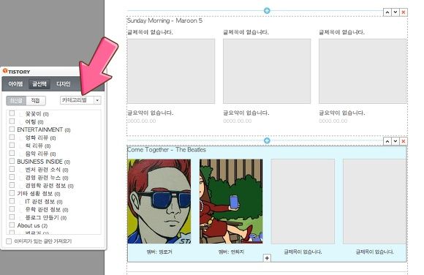This screenshot has width=424, height=275.
Task: Switch to the 아이템 tab
Action: pos(15,84)
